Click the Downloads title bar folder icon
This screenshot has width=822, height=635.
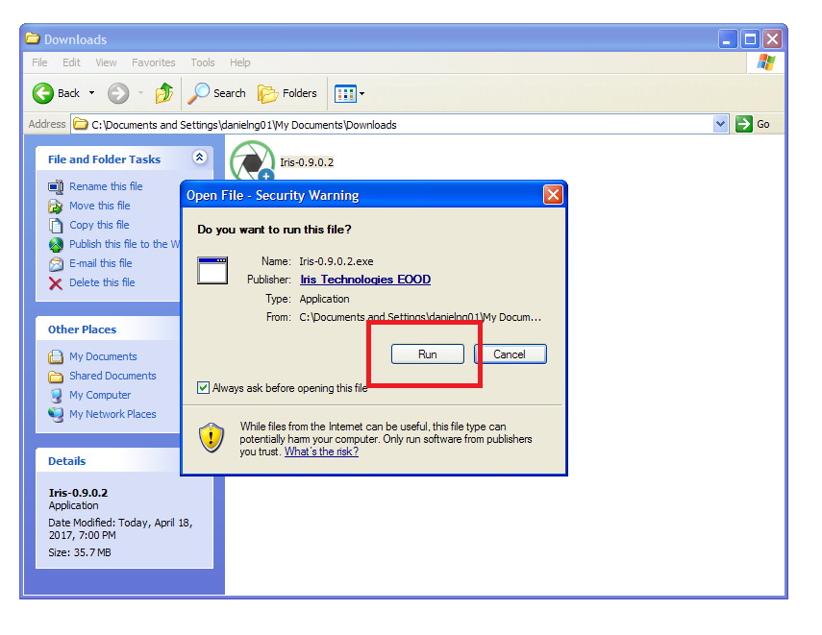[x=33, y=38]
